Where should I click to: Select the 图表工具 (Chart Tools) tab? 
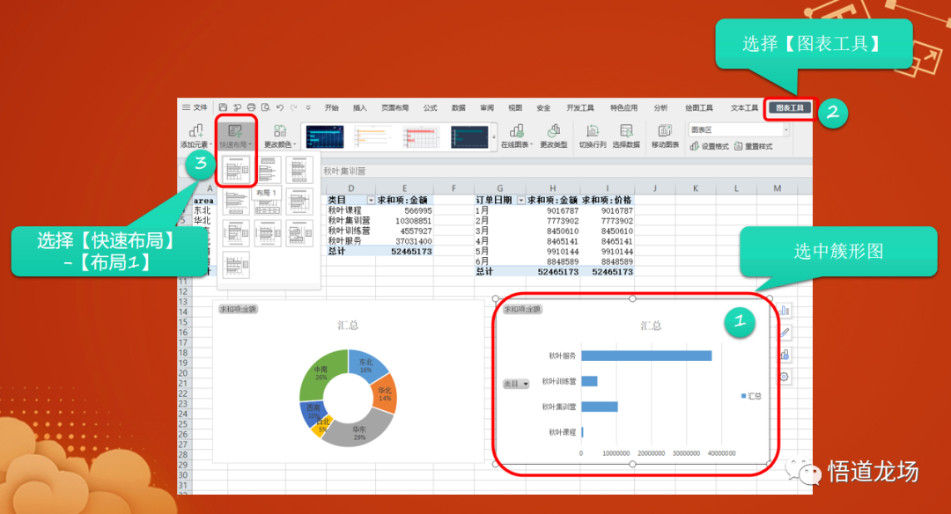click(790, 108)
